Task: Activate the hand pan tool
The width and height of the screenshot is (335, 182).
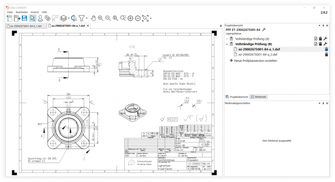Action: (x=93, y=18)
